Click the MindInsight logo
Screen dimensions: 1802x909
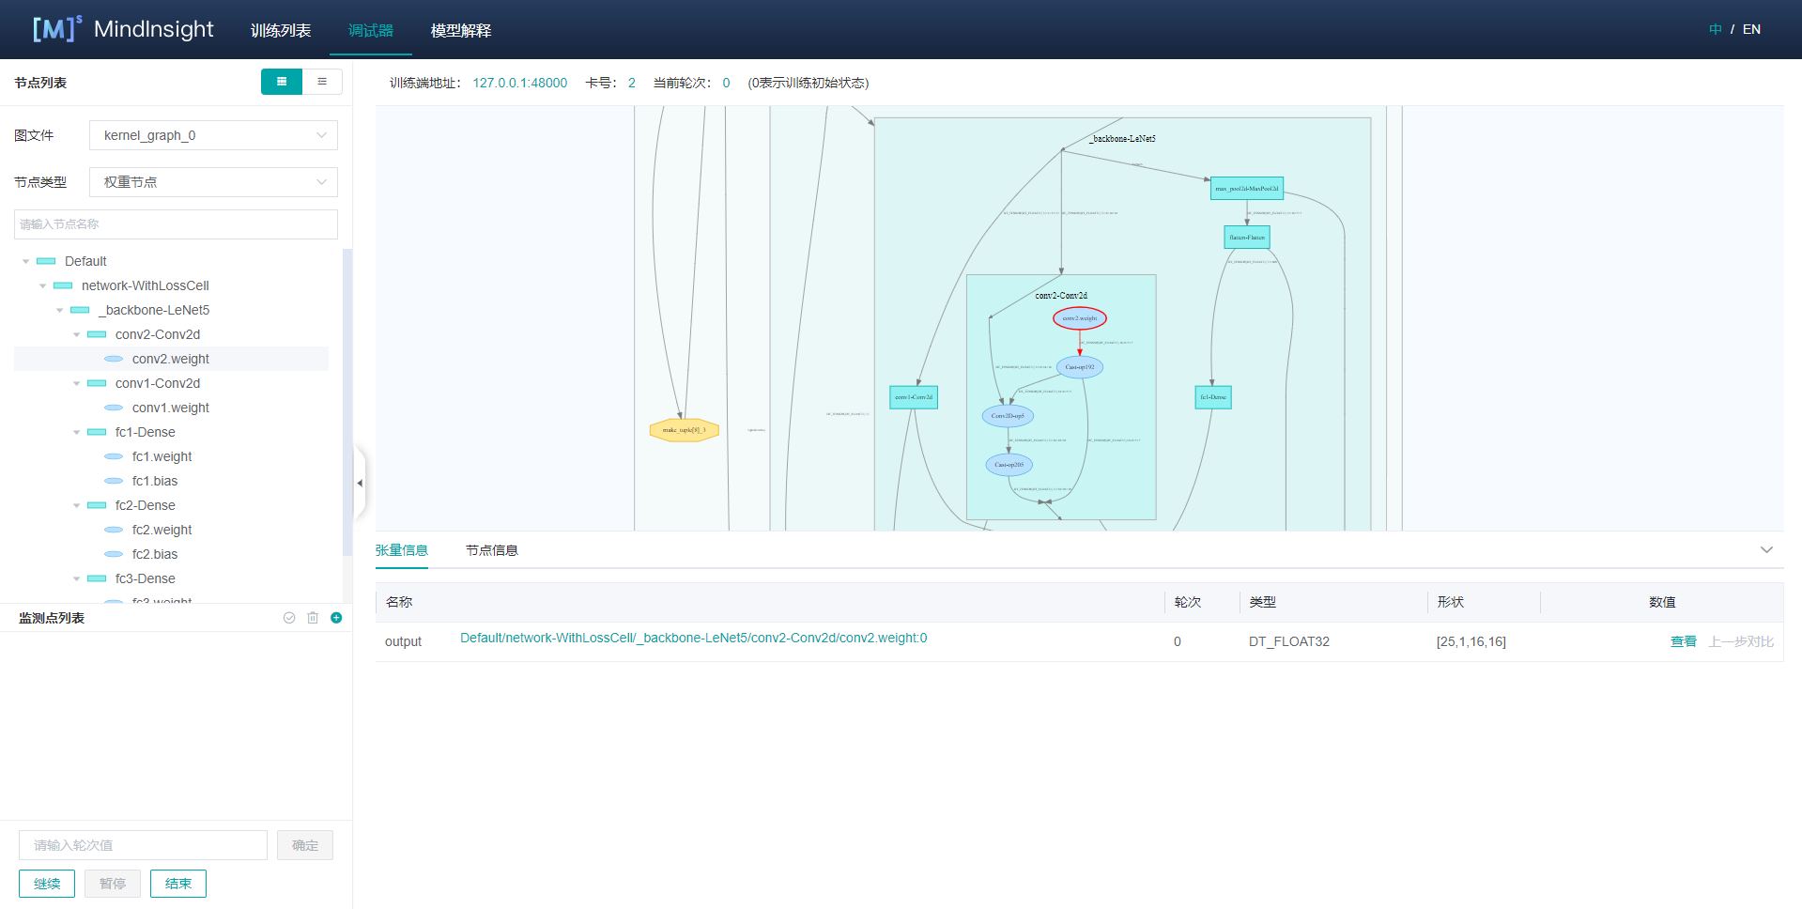(x=123, y=29)
